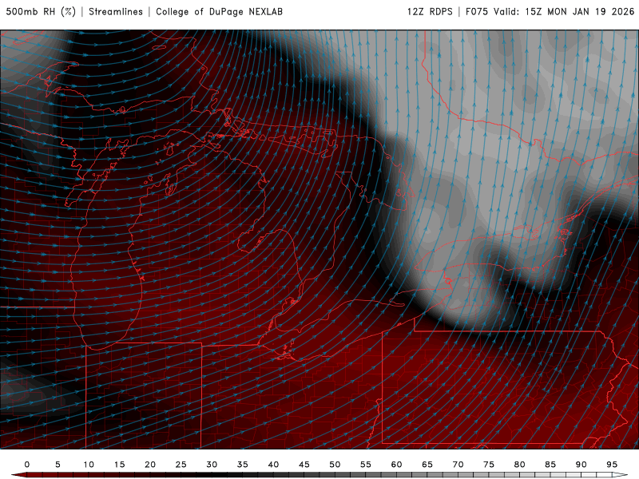
Task: Select the "40" color scale label
Action: [x=273, y=465]
